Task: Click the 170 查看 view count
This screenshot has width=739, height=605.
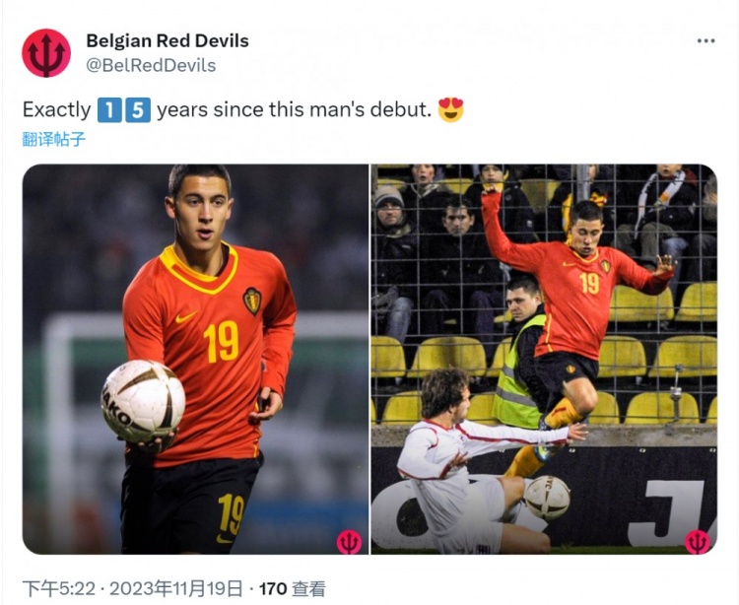Action: click(293, 589)
